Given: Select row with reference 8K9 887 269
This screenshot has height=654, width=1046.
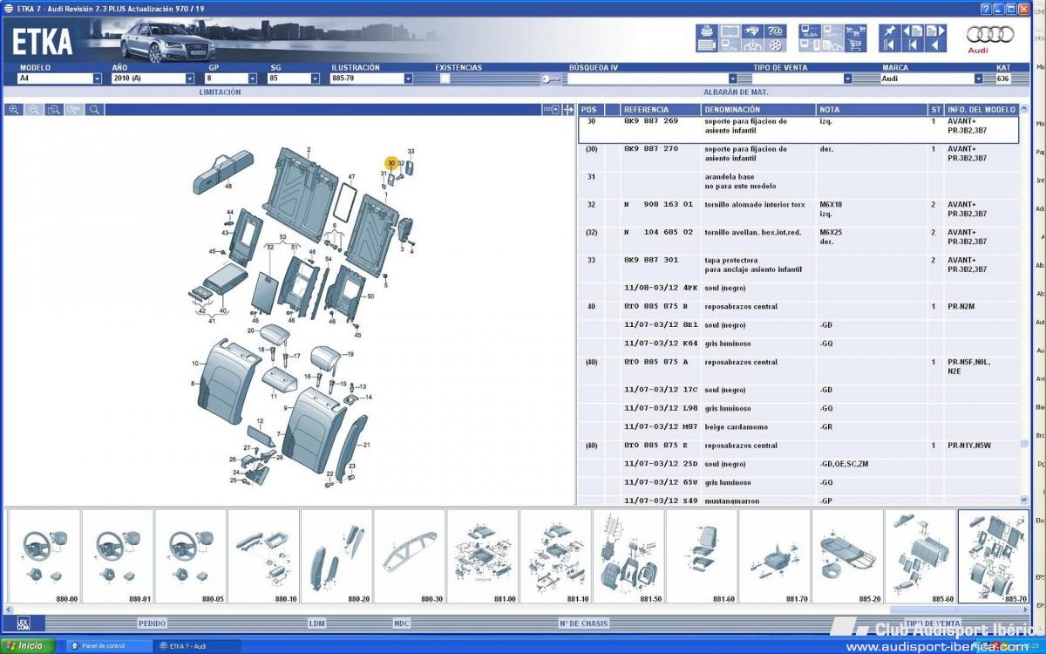Looking at the screenshot, I should click(x=798, y=130).
